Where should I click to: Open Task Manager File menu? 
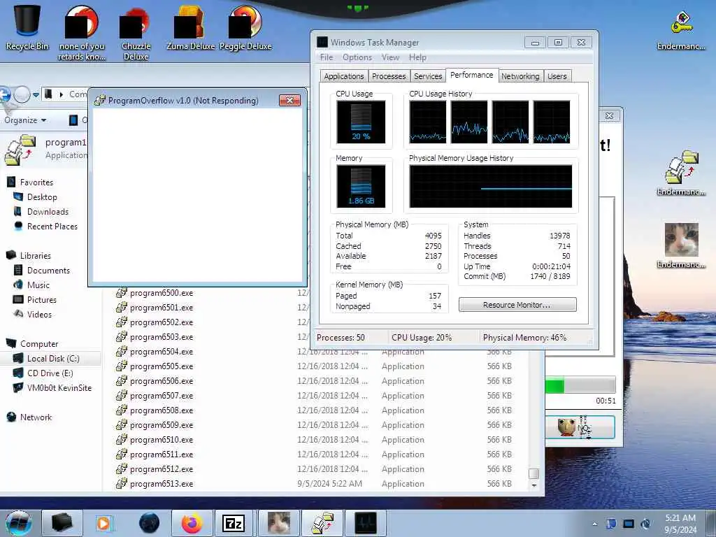click(x=327, y=57)
